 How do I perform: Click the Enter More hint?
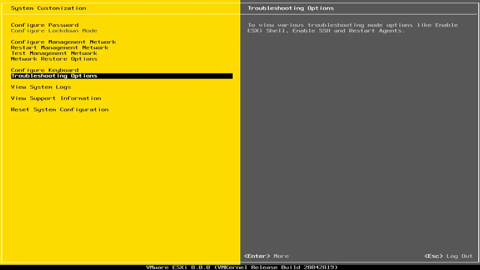tap(266, 256)
